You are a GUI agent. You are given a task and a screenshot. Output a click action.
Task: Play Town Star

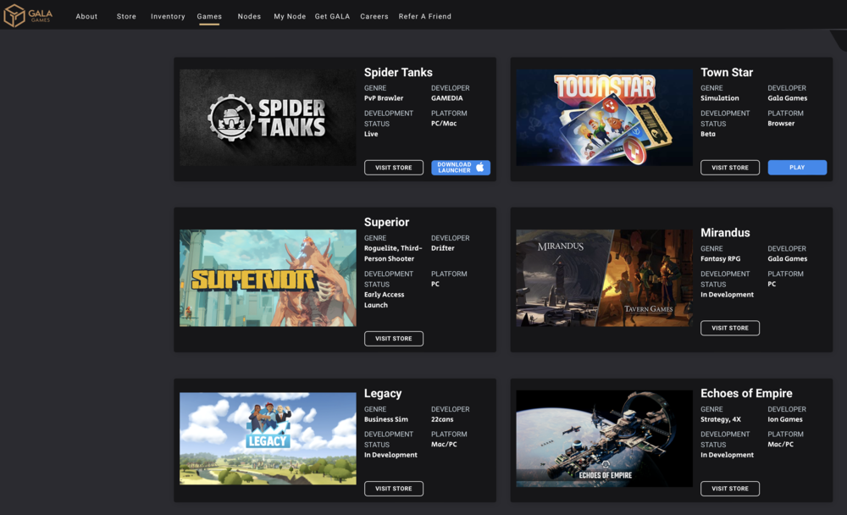tap(797, 168)
